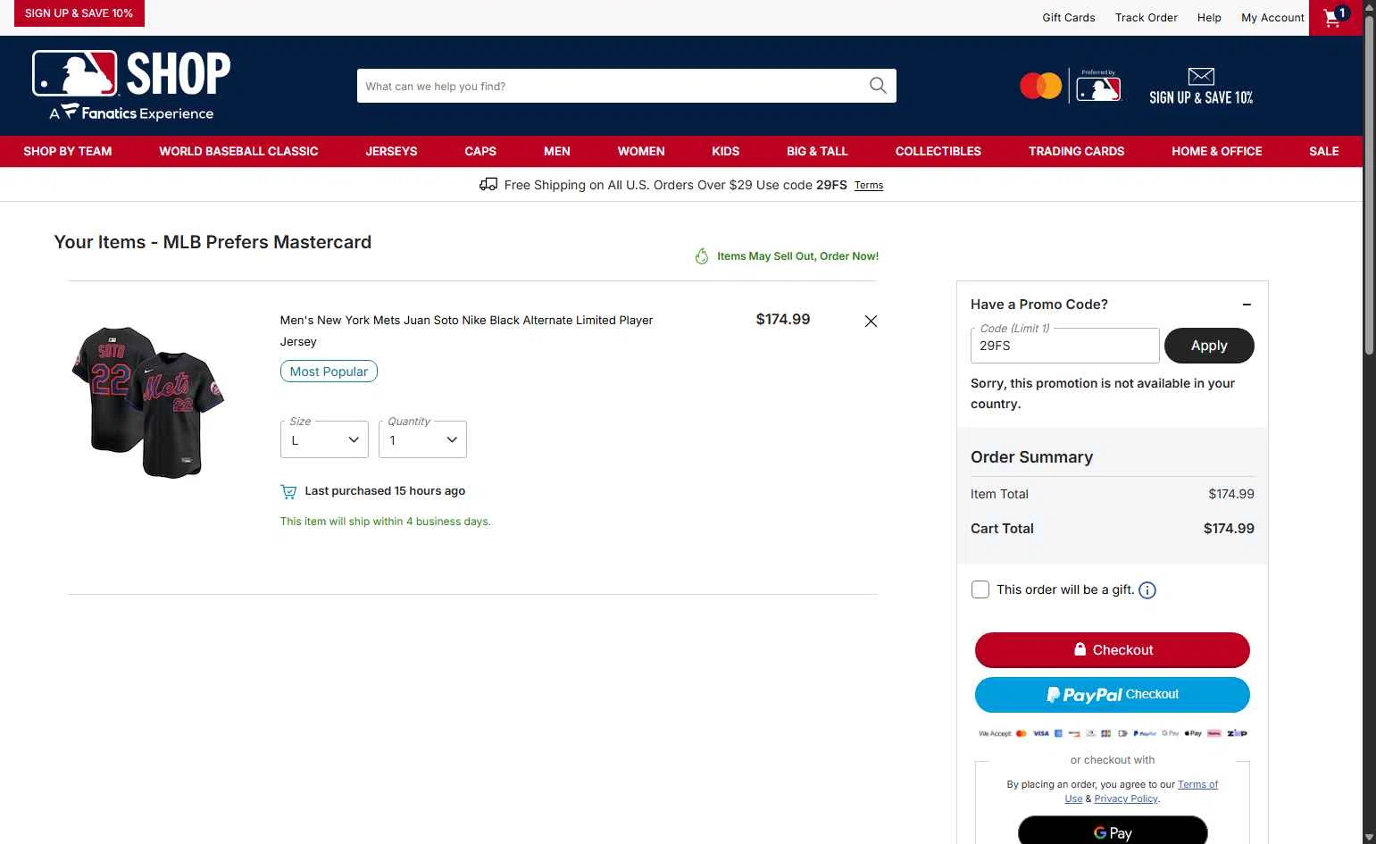Click the Zip payment icon

click(1237, 733)
